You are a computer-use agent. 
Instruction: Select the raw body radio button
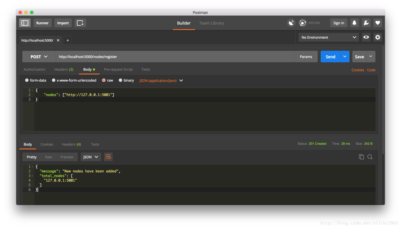coord(104,80)
